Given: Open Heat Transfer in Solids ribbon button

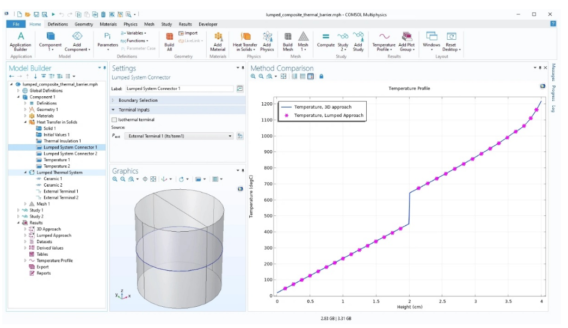Looking at the screenshot, I should (x=245, y=41).
